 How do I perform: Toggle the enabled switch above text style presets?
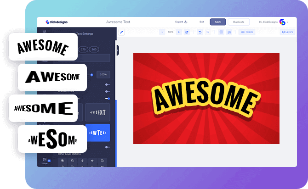108,98
